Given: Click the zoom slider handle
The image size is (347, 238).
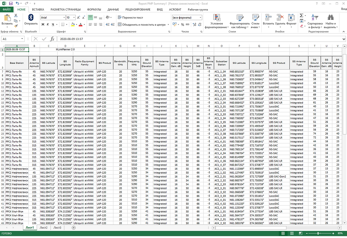Looking at the screenshot, I should (x=318, y=233).
